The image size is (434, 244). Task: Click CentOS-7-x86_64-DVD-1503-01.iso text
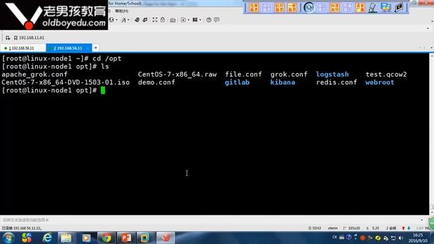[66, 83]
